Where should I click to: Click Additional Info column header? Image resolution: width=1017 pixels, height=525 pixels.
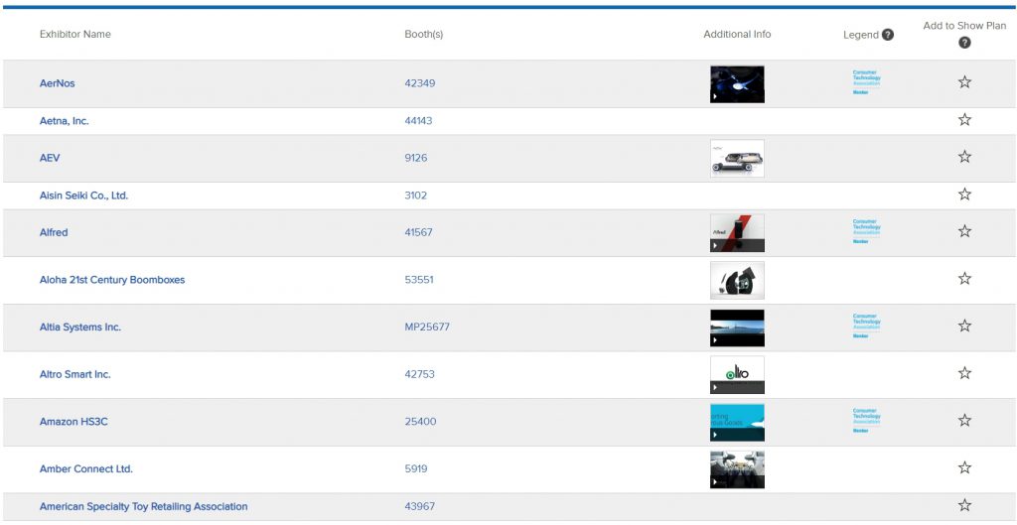pos(738,35)
